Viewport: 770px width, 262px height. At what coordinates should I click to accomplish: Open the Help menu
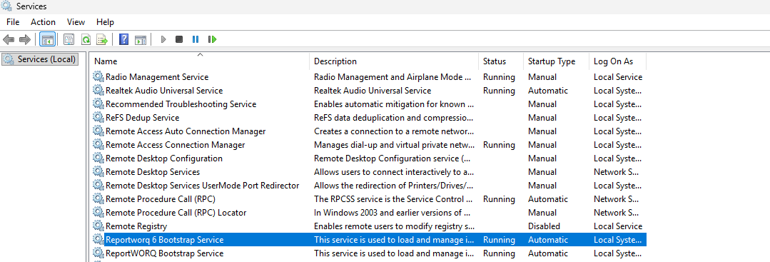coord(105,22)
